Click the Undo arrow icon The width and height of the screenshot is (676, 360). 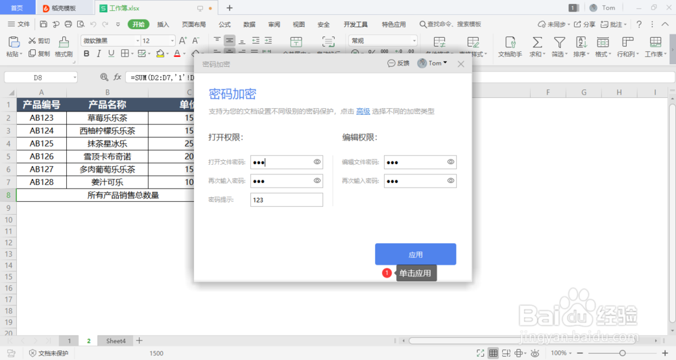93,24
